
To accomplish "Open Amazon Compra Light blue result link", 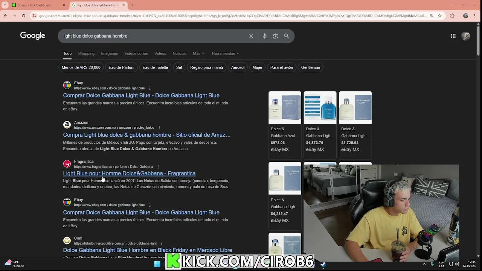I will click(x=147, y=135).
